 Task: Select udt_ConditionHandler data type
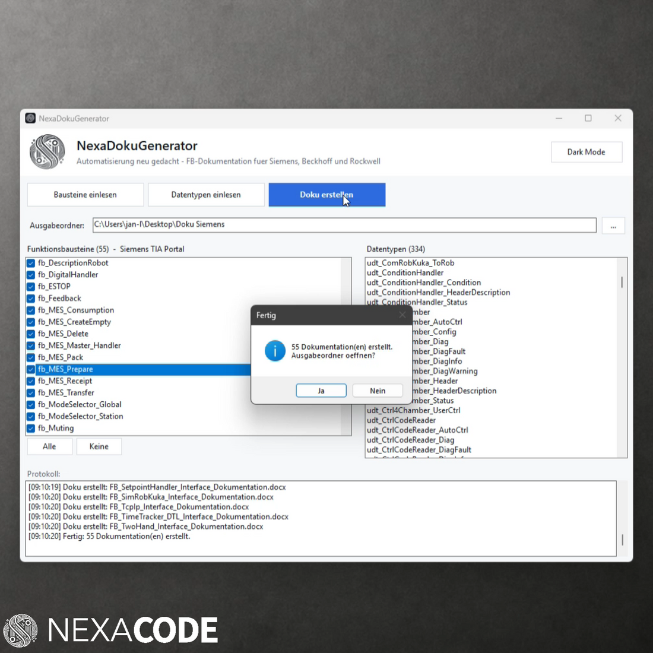[405, 273]
